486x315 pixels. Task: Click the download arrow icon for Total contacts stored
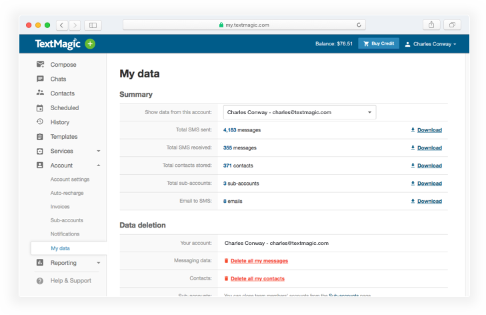(x=413, y=166)
